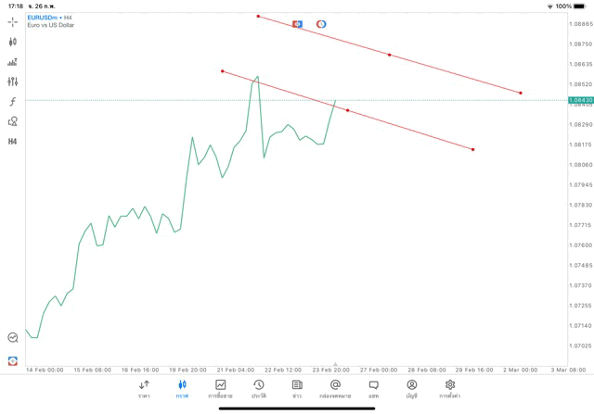Tap the bar chart volumes icon
The height and width of the screenshot is (414, 594).
click(13, 62)
